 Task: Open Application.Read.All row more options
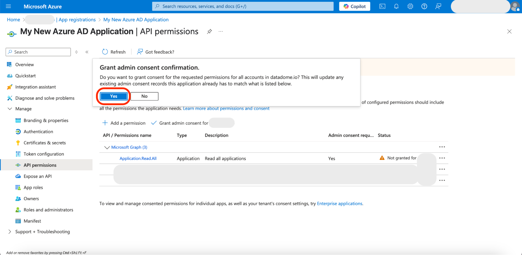tap(442, 158)
